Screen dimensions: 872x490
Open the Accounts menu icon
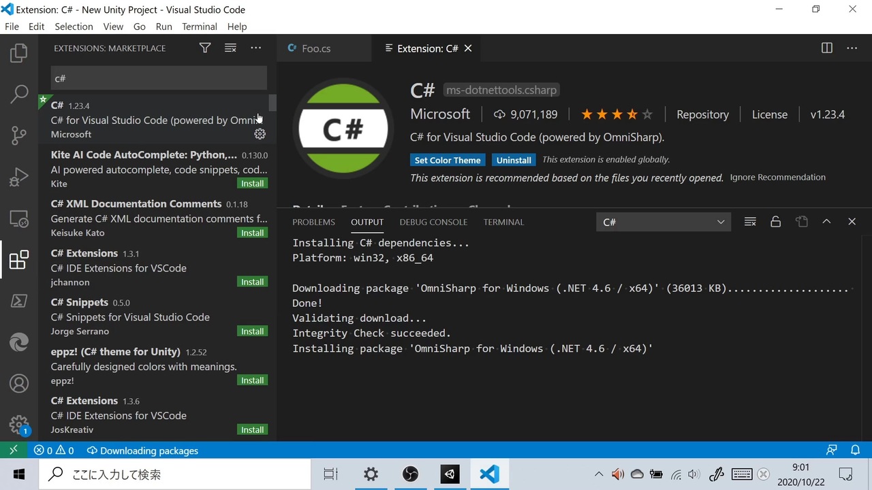point(19,384)
